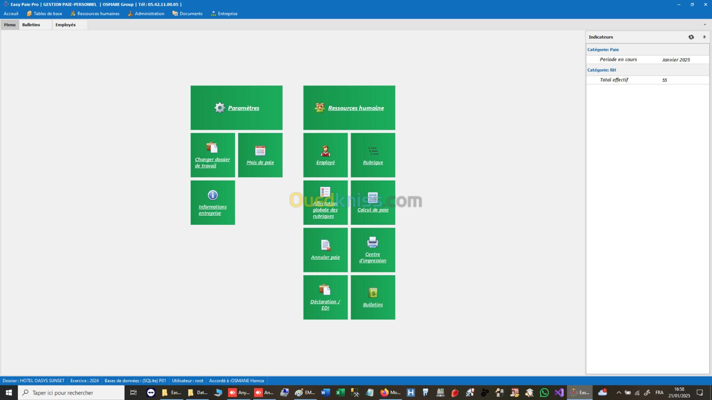This screenshot has height=400, width=712.
Task: Open the Bulletins green book tile
Action: [x=373, y=297]
